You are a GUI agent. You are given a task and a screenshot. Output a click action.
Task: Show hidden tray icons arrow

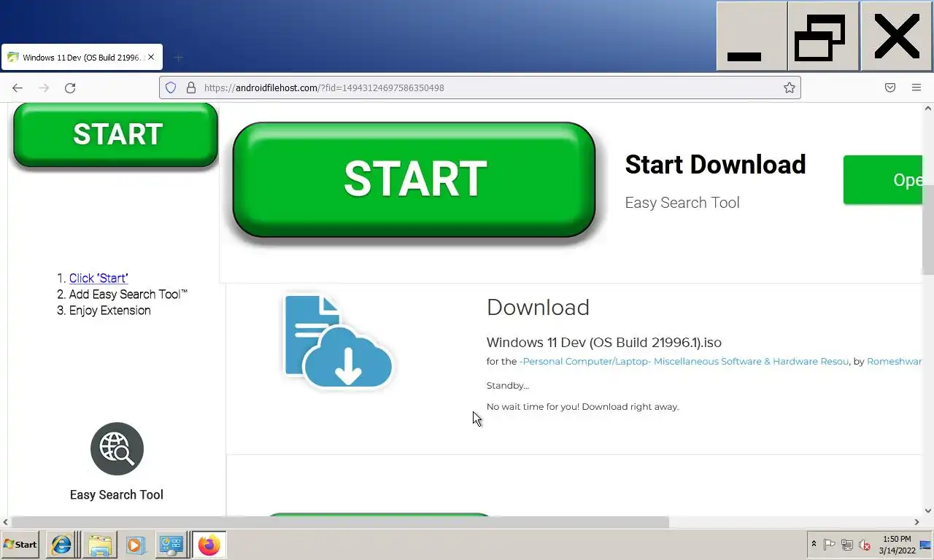coord(814,545)
